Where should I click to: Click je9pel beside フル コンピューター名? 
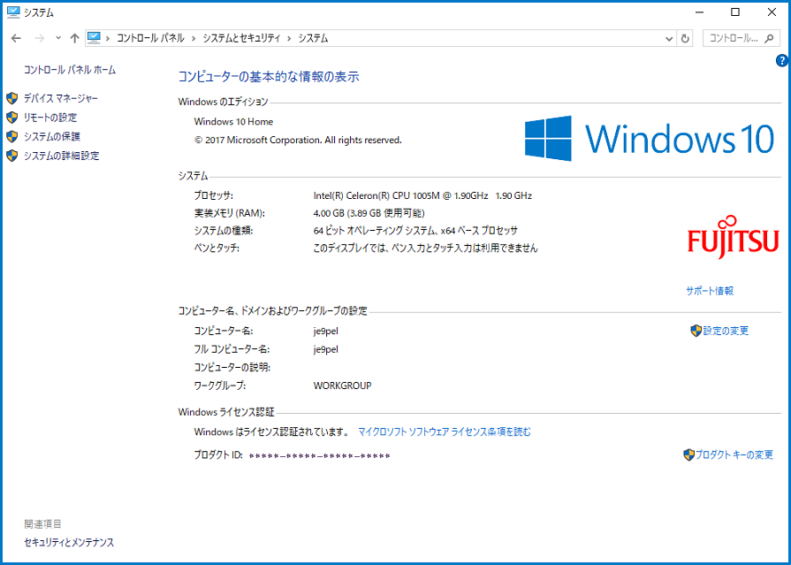tap(325, 349)
